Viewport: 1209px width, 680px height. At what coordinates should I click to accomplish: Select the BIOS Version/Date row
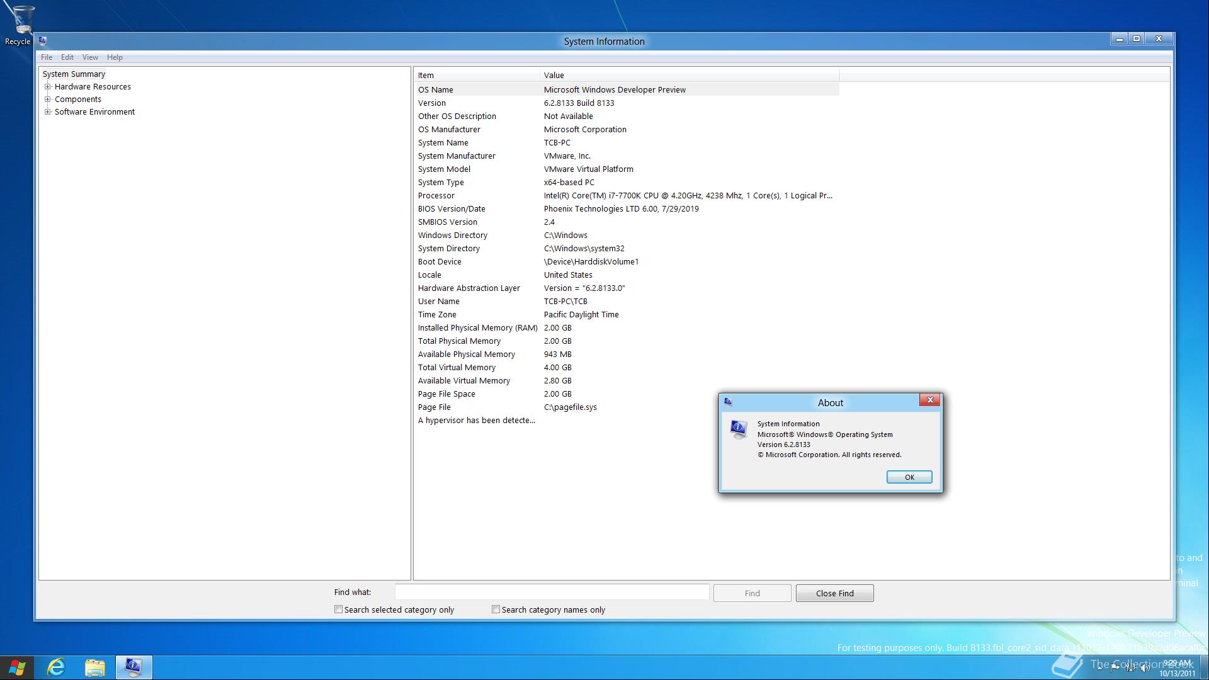click(627, 209)
